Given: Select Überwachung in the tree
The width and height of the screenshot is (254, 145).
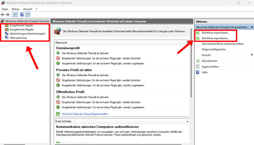Looking at the screenshot, I should click(x=18, y=38).
